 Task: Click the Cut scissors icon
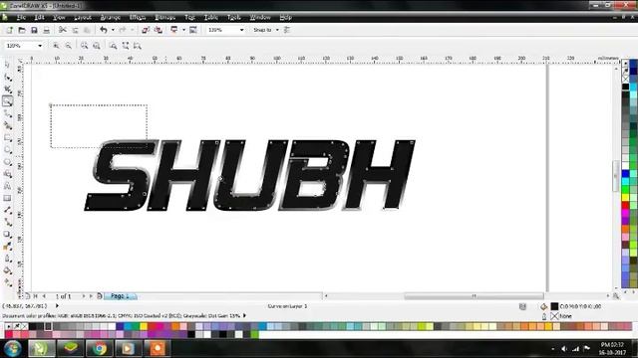(62, 30)
